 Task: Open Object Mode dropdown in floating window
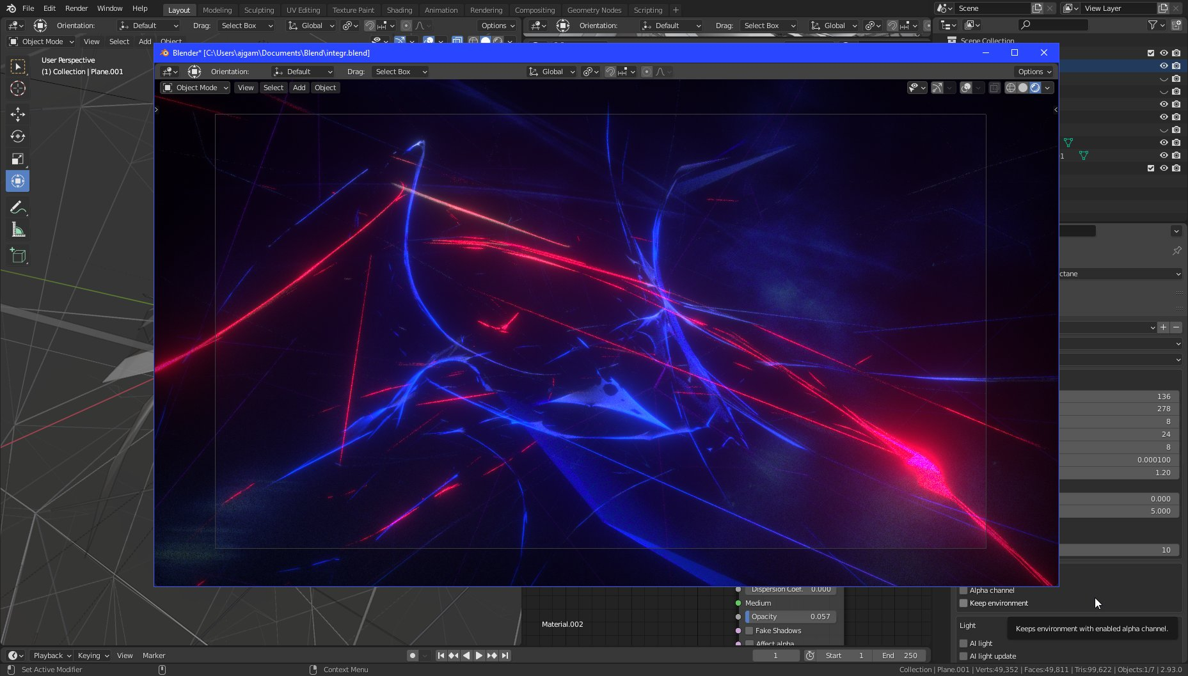click(195, 88)
